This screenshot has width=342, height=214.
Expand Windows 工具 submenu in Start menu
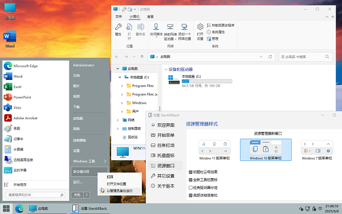pos(105,161)
